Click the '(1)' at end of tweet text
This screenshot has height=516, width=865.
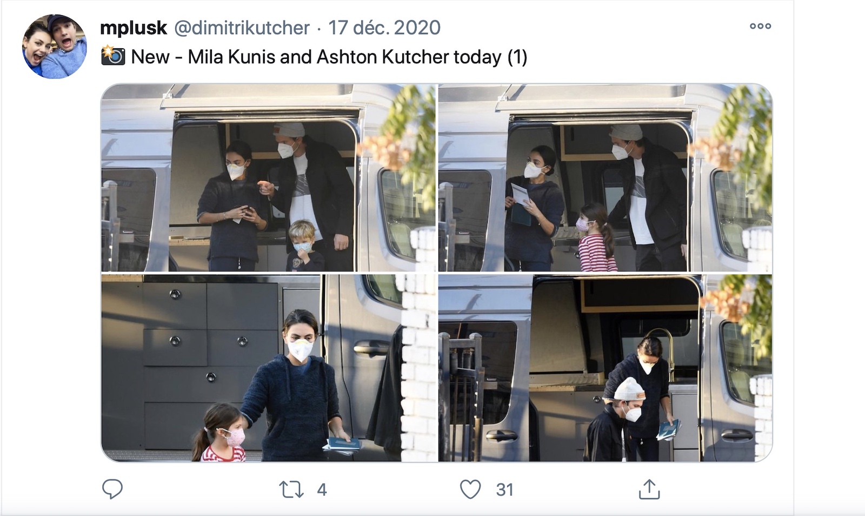point(517,57)
